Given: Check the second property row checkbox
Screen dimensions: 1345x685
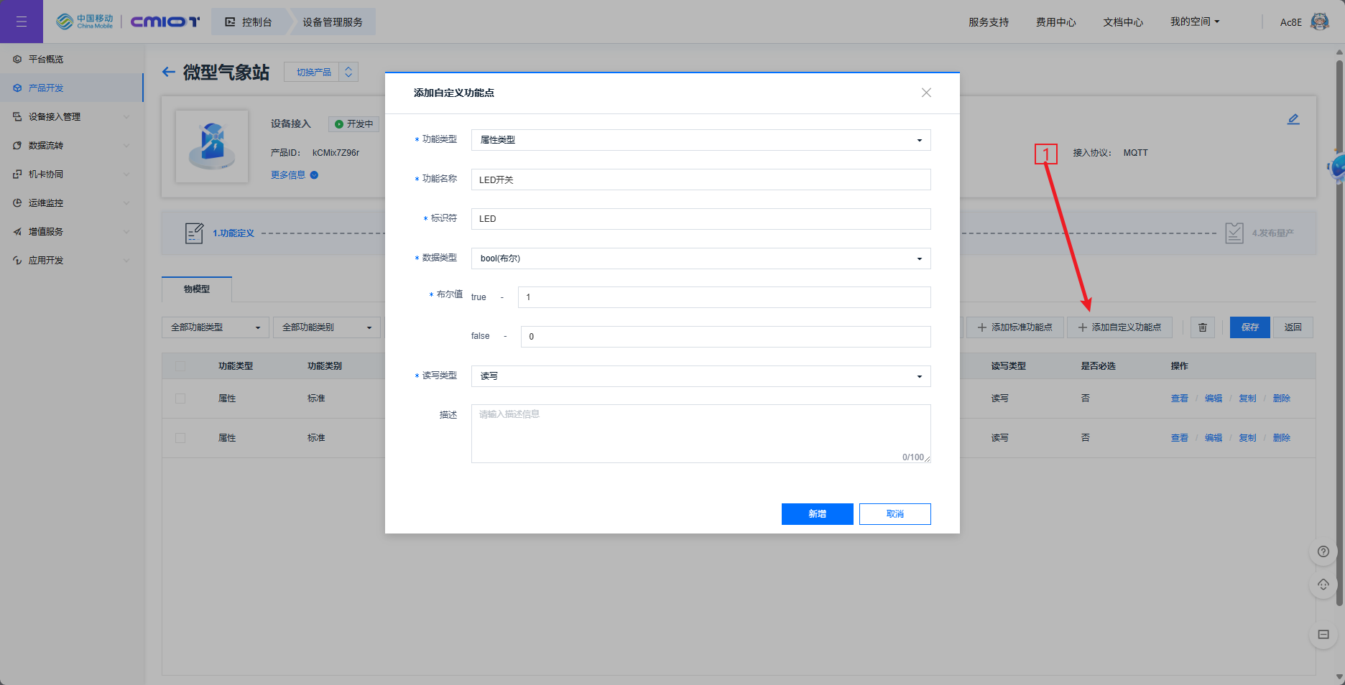Looking at the screenshot, I should click(x=180, y=438).
